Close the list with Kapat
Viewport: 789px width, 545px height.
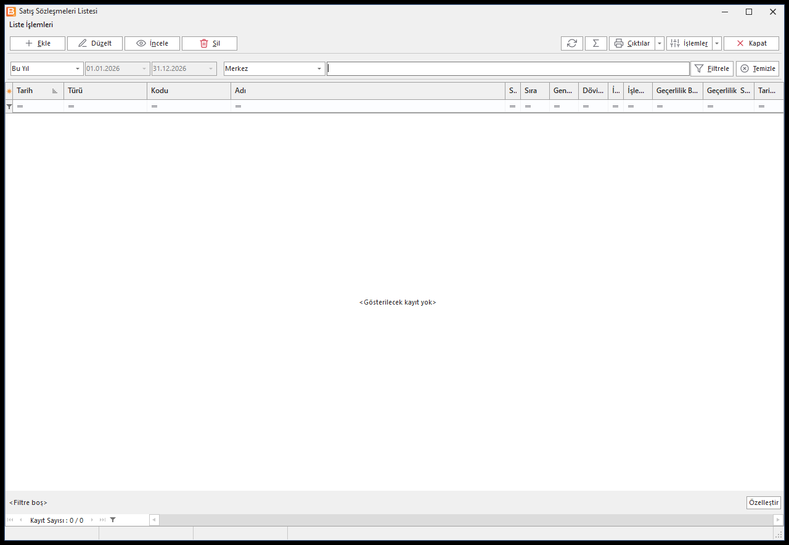(751, 43)
